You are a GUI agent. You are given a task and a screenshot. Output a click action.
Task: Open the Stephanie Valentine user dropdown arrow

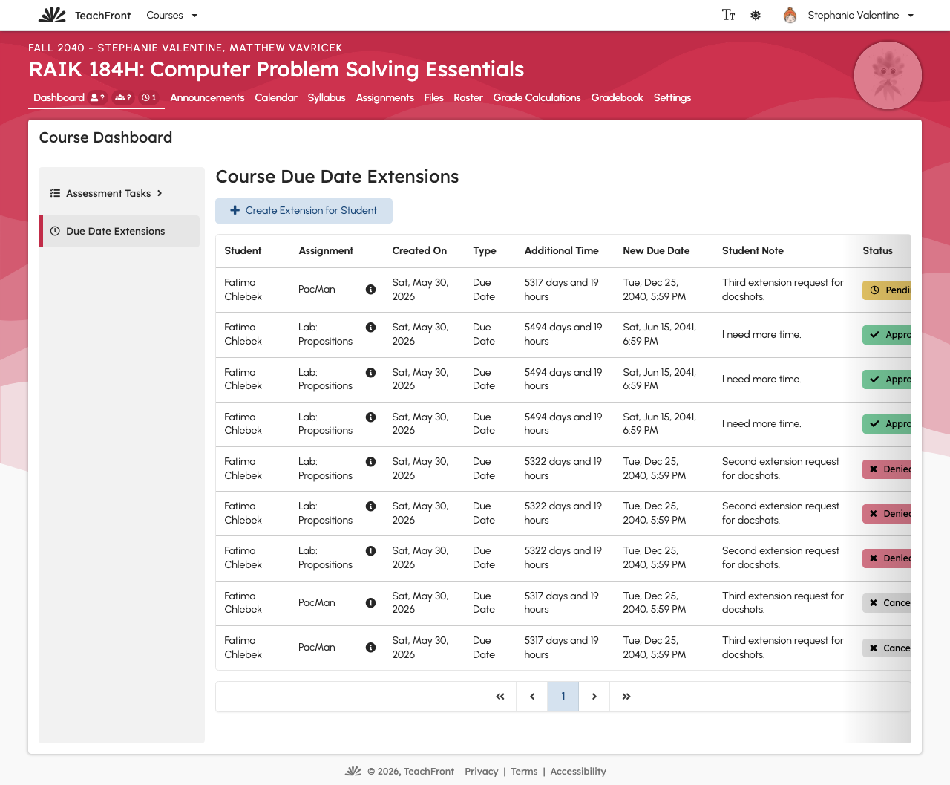coord(911,16)
